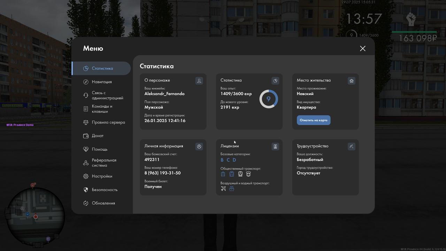Screen dimensions: 446x251
Task: Click the level 9 progress ring
Action: [x=269, y=99]
